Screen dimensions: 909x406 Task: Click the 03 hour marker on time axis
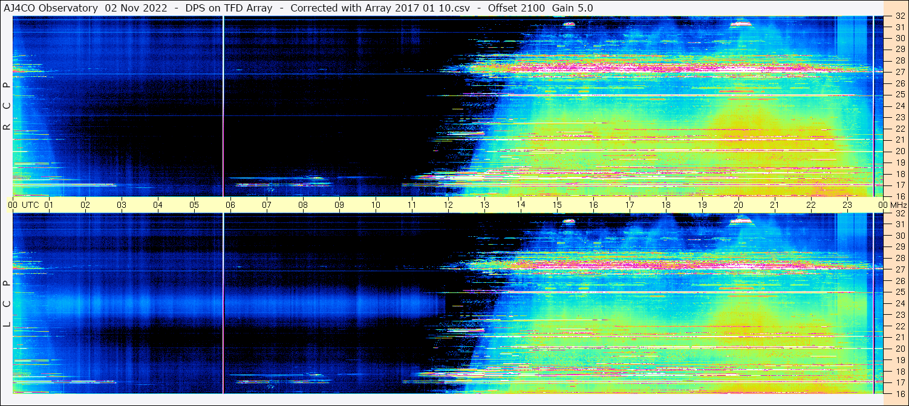tap(122, 205)
